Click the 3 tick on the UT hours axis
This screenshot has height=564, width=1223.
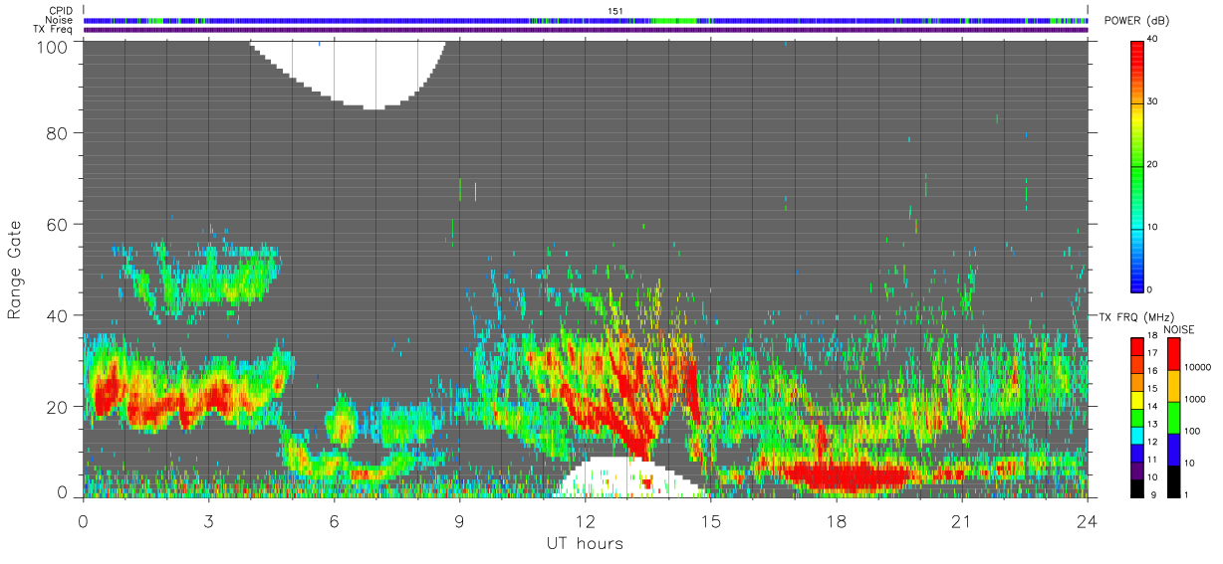pyautogui.click(x=208, y=521)
